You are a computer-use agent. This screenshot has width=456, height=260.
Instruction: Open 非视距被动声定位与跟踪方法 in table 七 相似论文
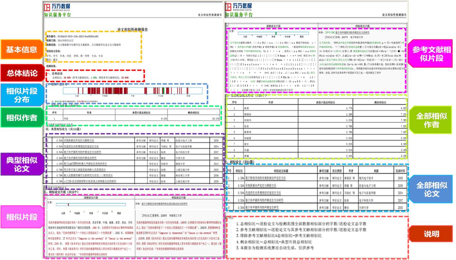pos(261,185)
